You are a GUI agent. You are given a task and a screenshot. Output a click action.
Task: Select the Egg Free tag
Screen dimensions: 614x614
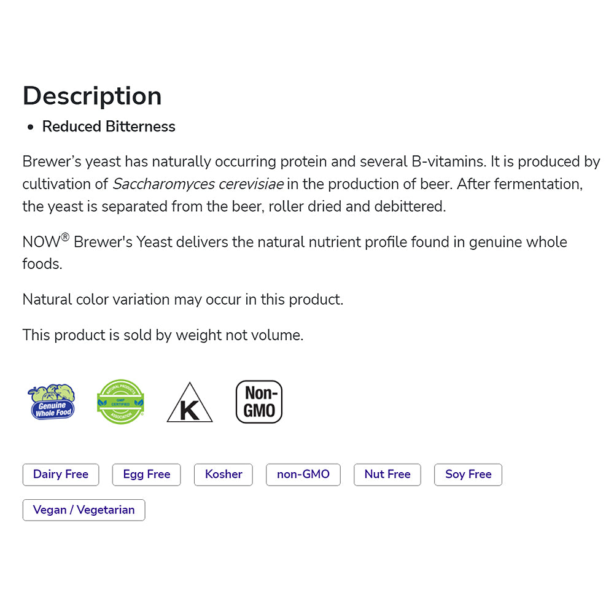coord(147,475)
